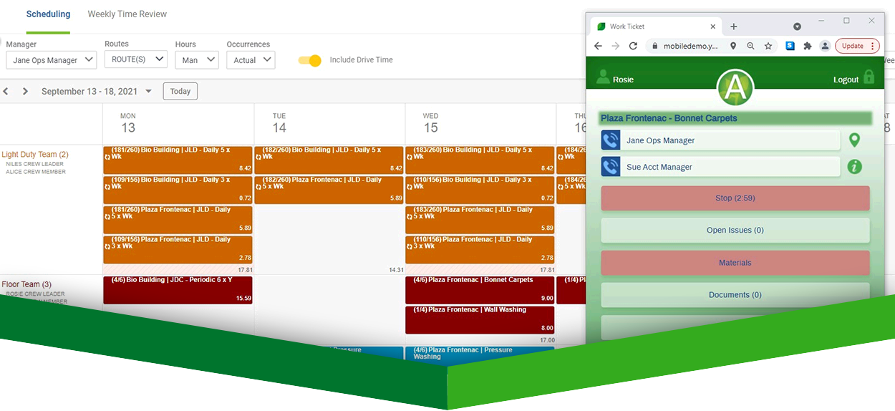Switch to the Scheduling tab

48,14
